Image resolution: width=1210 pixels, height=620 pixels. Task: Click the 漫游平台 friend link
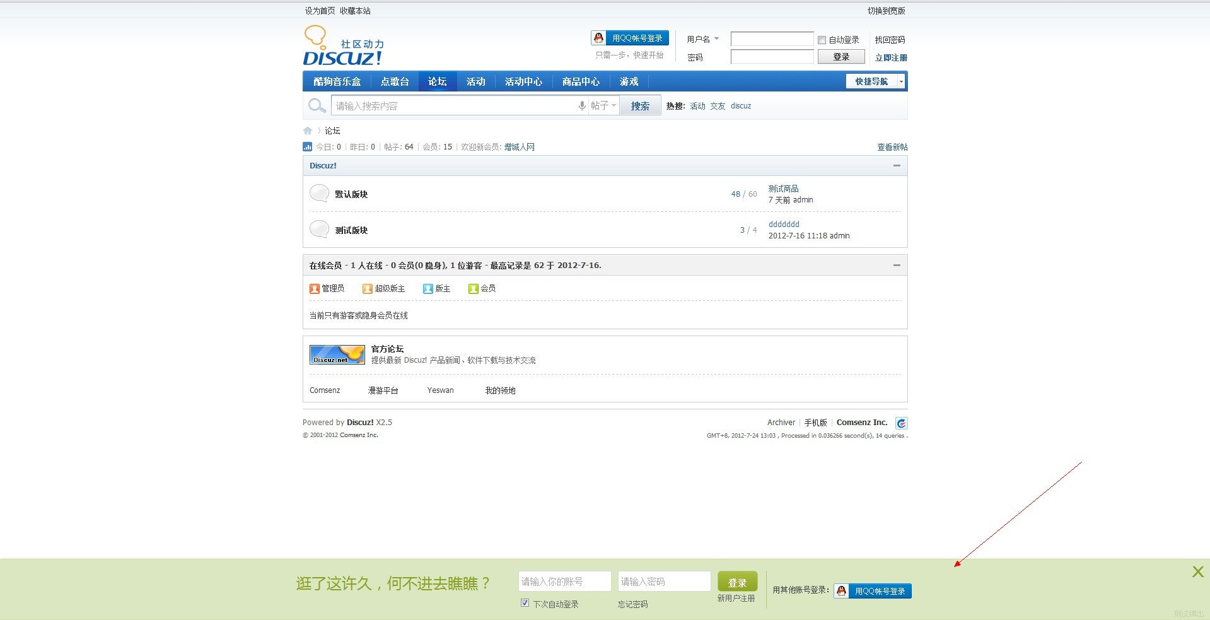[x=383, y=390]
